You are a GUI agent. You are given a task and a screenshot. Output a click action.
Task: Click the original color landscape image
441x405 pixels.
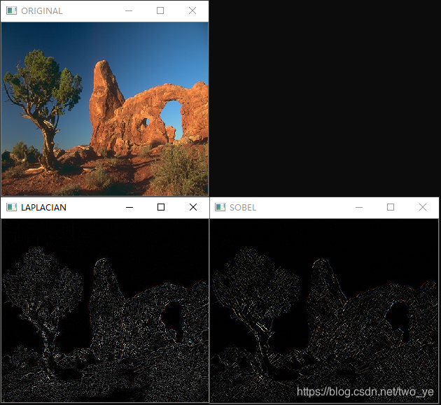(x=104, y=108)
